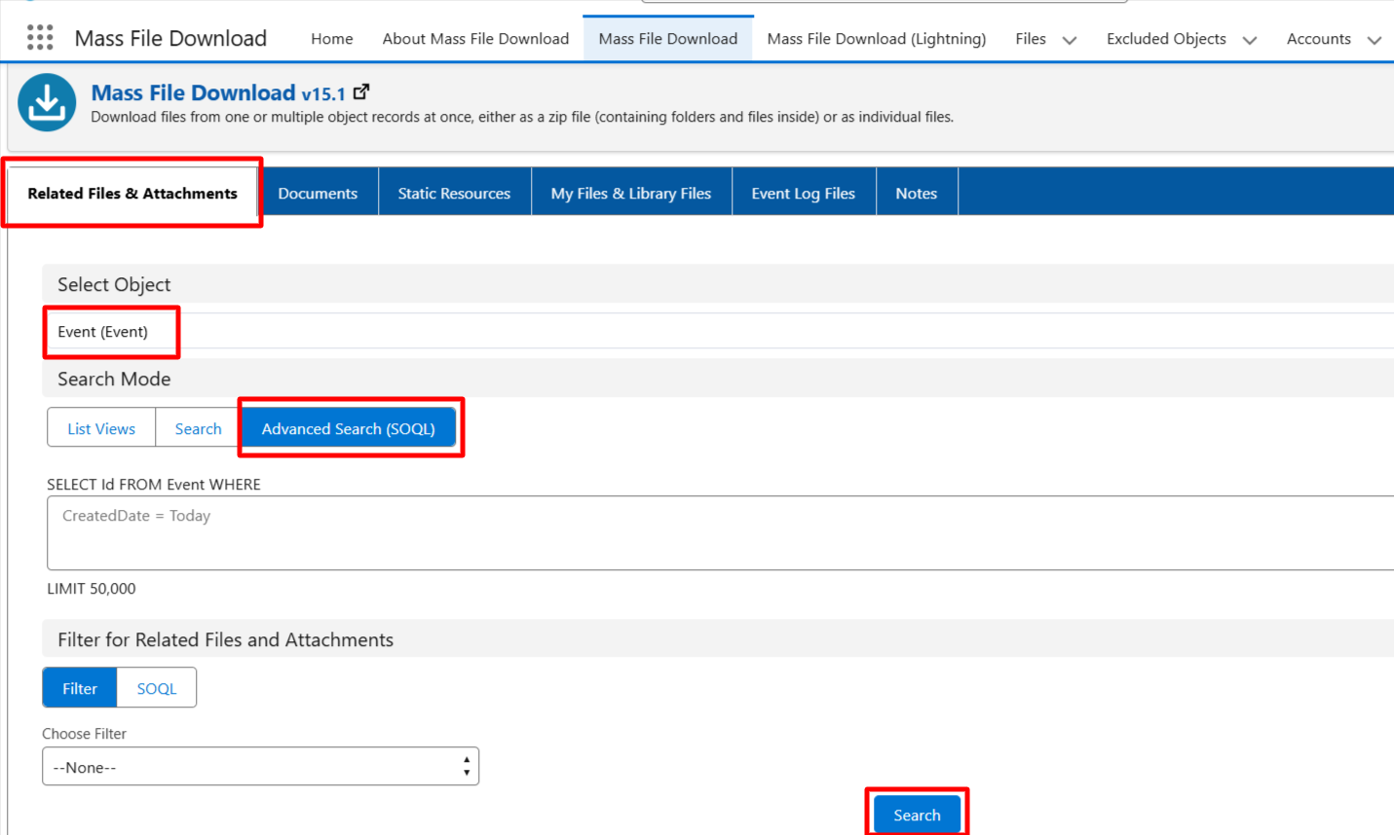Click the 'Choose Filter' label
This screenshot has height=835, width=1394.
coord(85,734)
